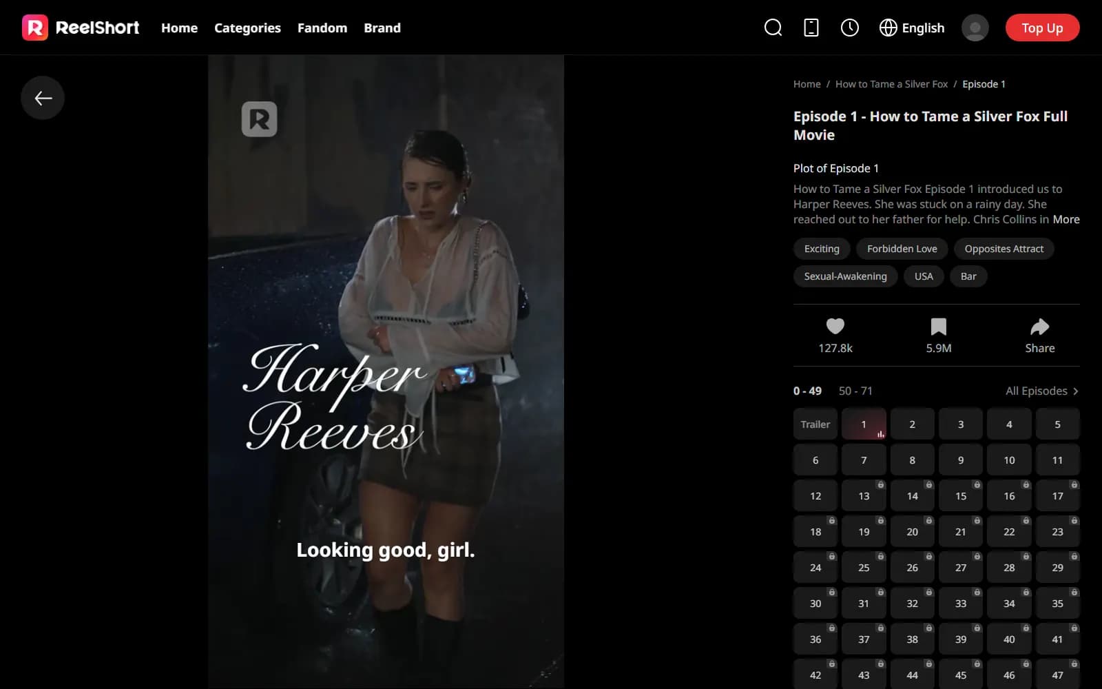This screenshot has height=689, width=1102.
Task: Bookmark the series with bookmark icon
Action: click(x=939, y=326)
